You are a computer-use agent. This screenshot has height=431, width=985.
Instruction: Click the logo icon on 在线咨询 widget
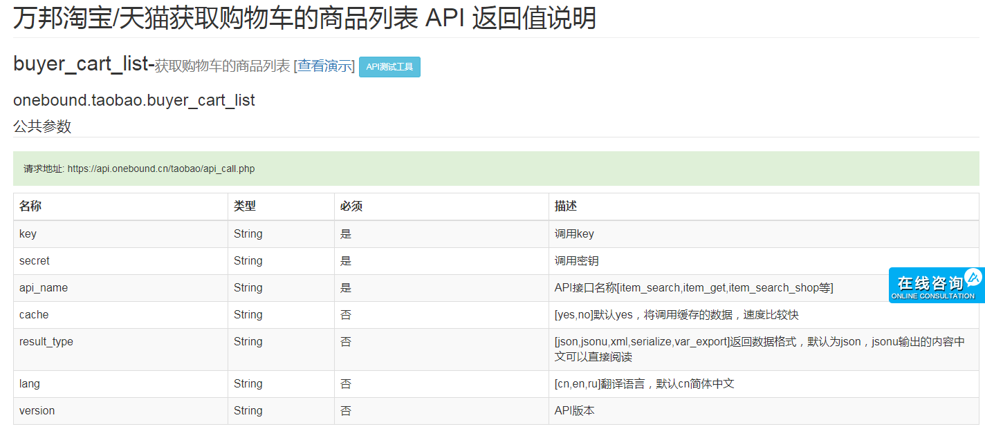coord(974,278)
